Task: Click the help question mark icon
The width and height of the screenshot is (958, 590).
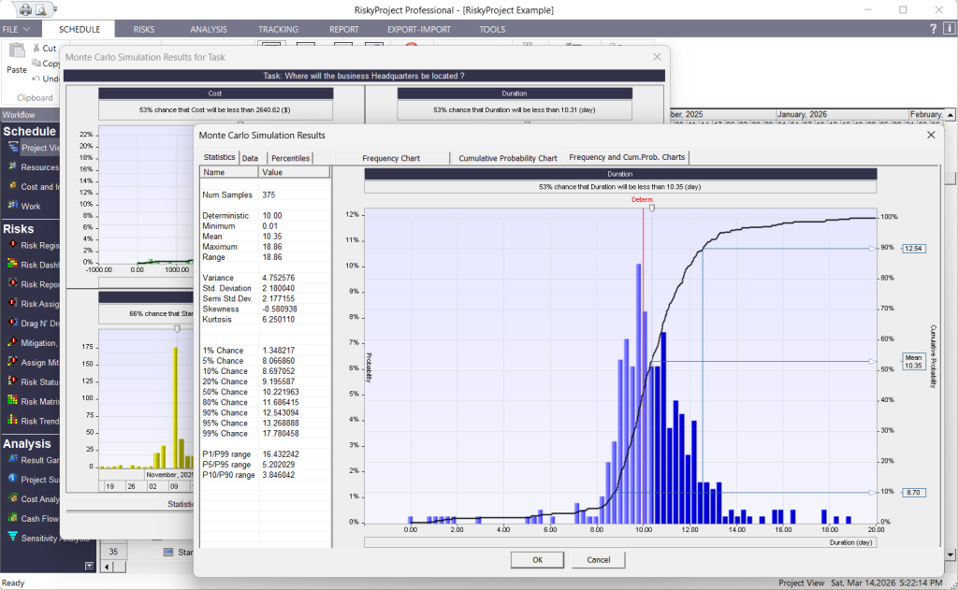Action: [x=933, y=29]
